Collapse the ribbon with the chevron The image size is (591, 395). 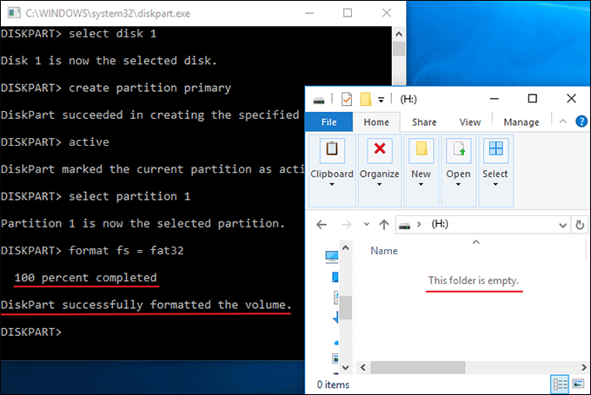(562, 122)
